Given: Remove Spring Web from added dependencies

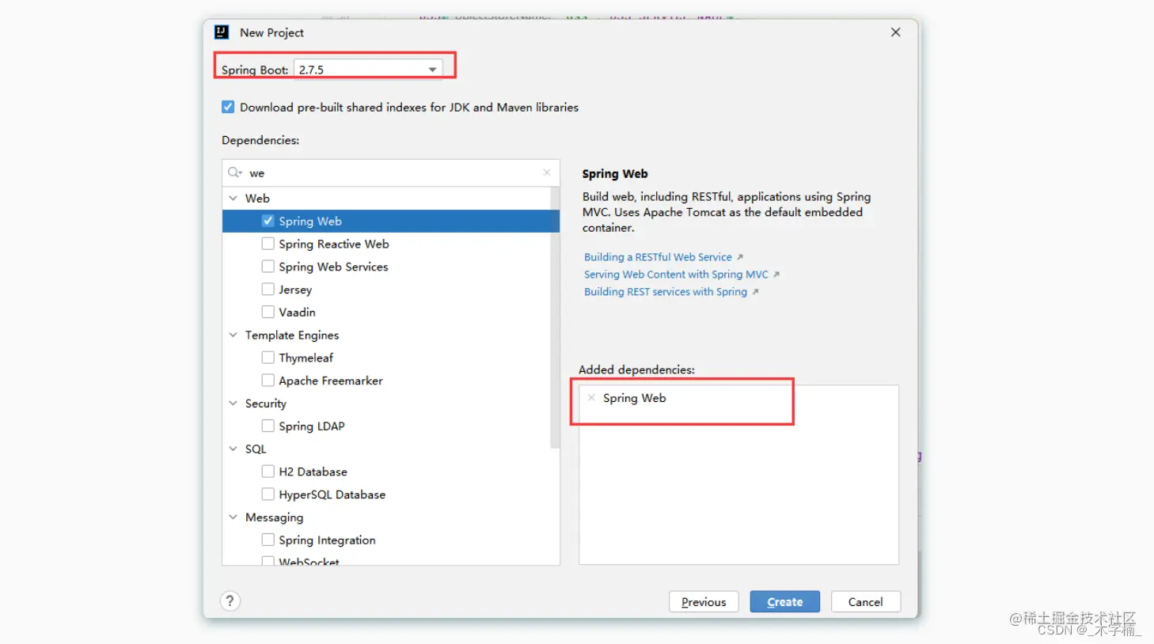Looking at the screenshot, I should tap(591, 398).
